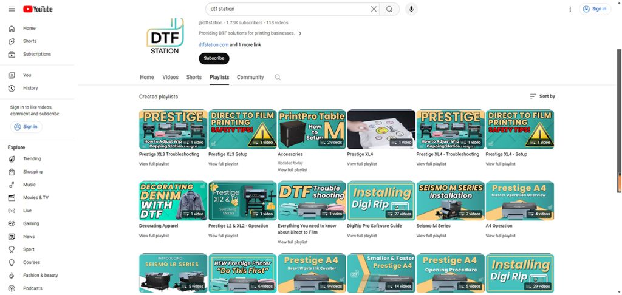Image resolution: width=622 pixels, height=295 pixels.
Task: Open Prestige A4 Reset Waste Ink thumbnail
Action: (x=312, y=273)
